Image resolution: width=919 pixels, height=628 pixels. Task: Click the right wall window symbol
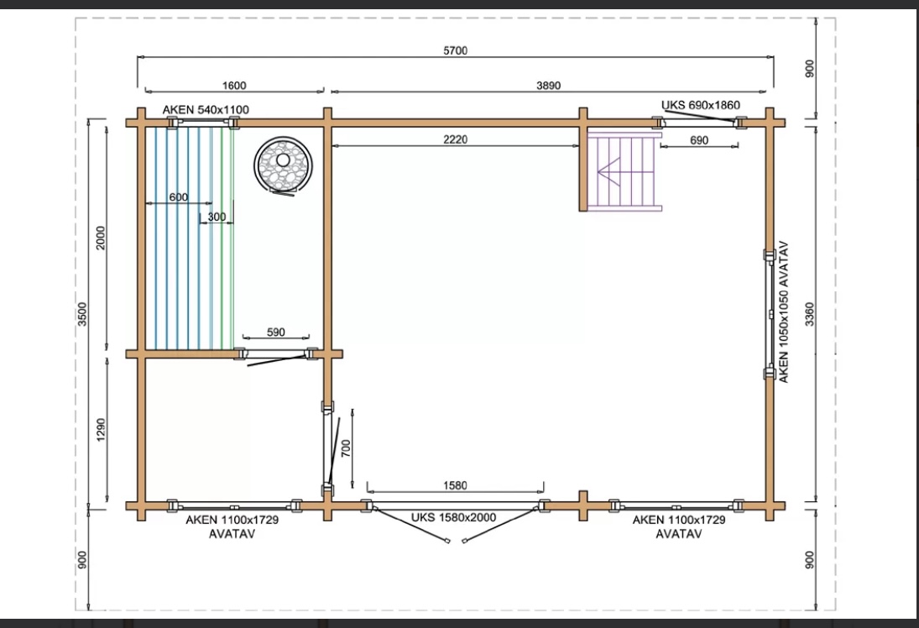coord(769,314)
